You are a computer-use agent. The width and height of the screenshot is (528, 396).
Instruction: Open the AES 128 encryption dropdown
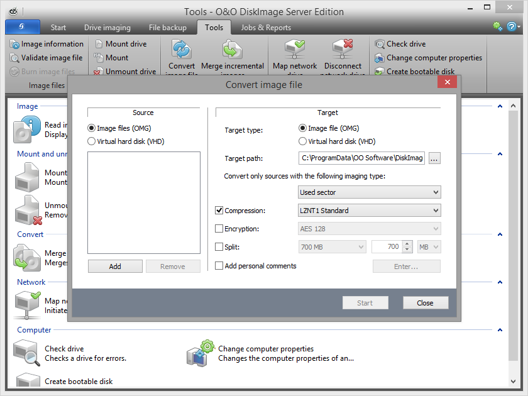[370, 229]
